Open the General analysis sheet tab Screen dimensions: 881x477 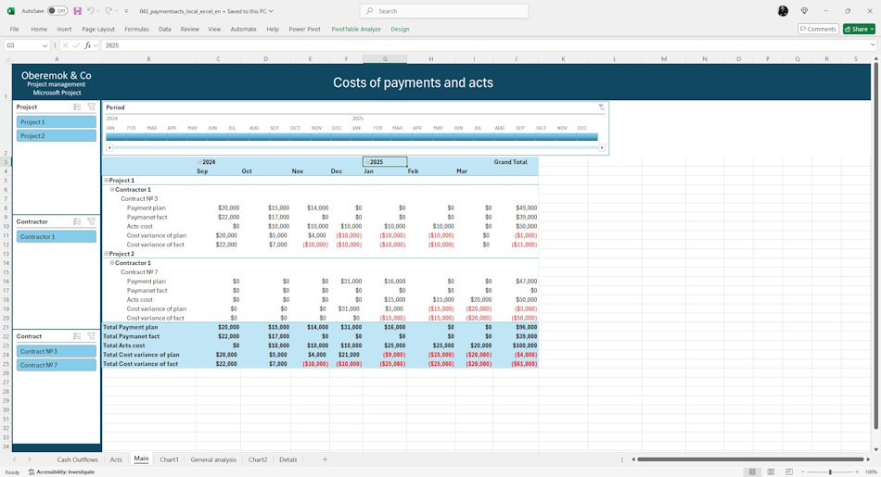pyautogui.click(x=213, y=459)
